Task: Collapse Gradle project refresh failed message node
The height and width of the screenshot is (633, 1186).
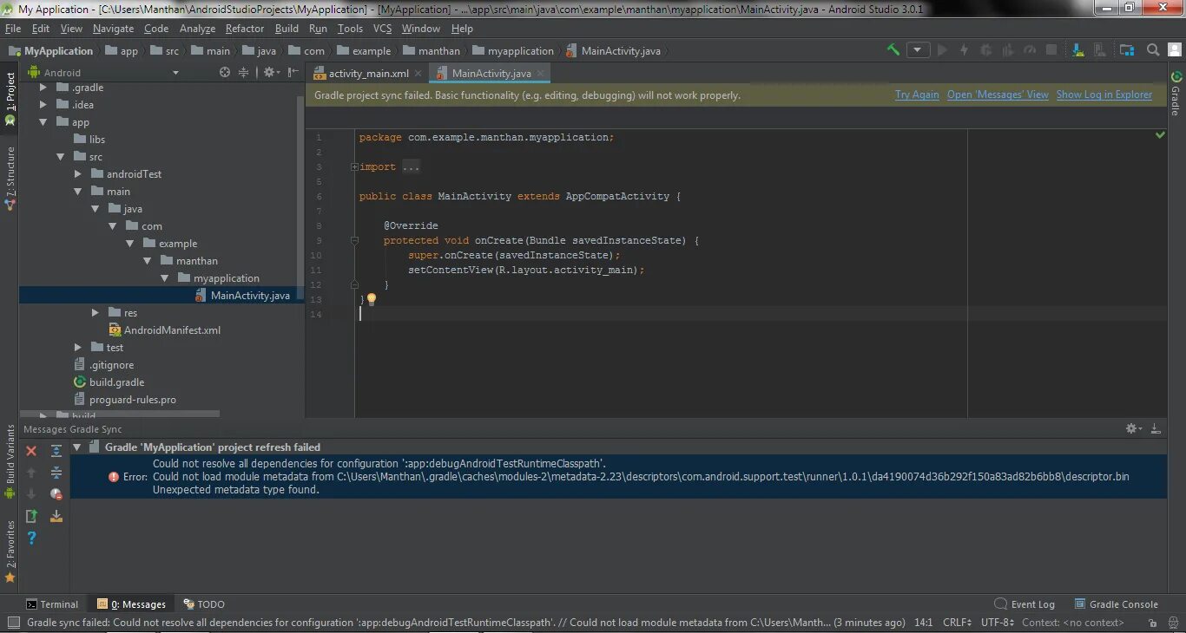Action: pyautogui.click(x=77, y=447)
